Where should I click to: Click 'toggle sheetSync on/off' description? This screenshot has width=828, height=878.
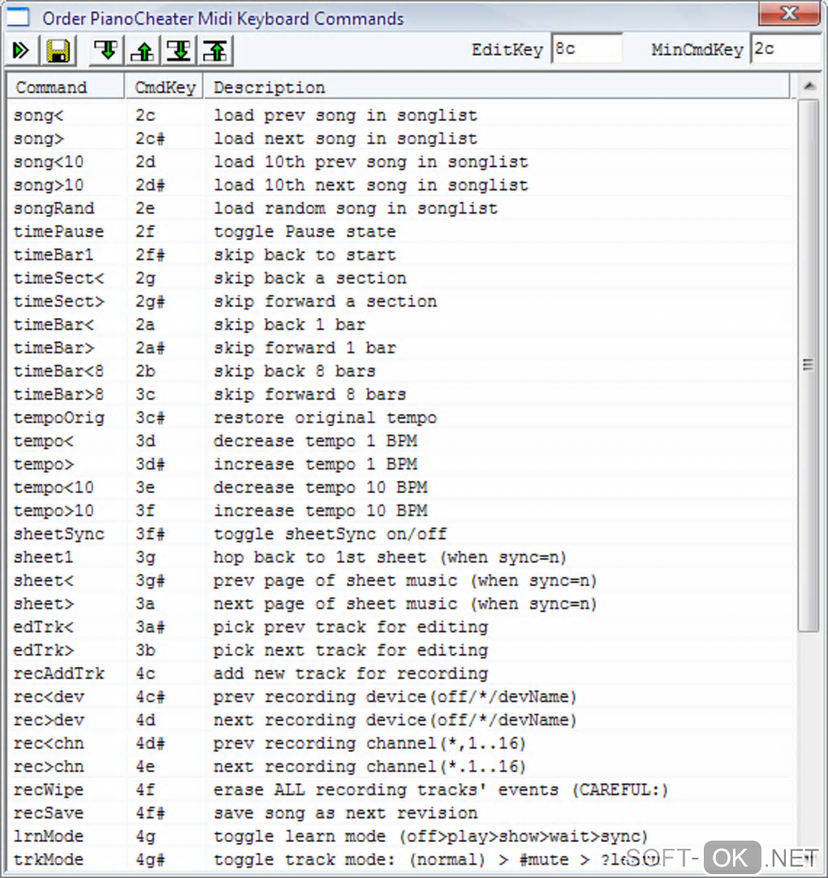click(x=330, y=534)
